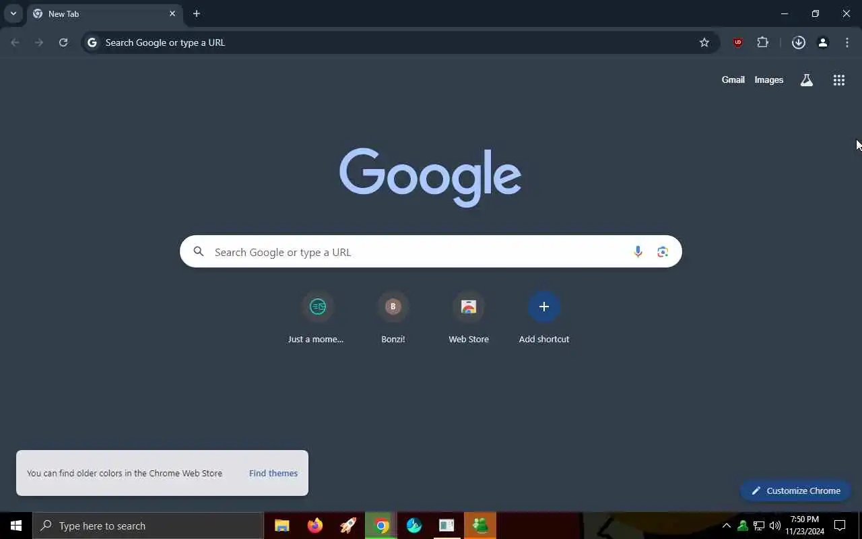Open the Images link

(x=769, y=80)
